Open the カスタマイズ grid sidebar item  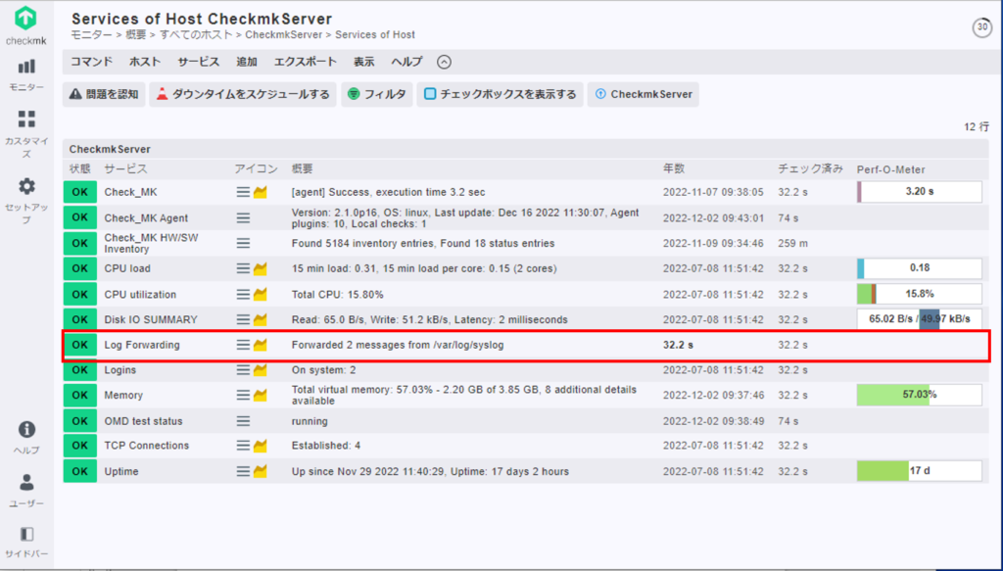(x=26, y=133)
